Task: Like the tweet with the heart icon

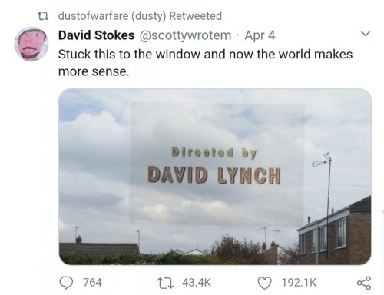Action: click(264, 283)
